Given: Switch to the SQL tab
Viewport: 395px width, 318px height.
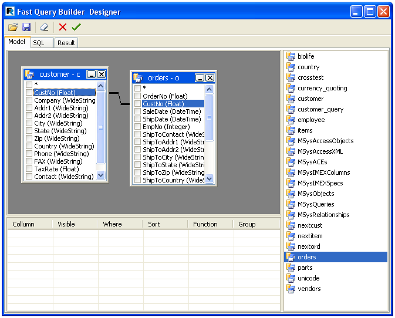Looking at the screenshot, I should [x=39, y=43].
